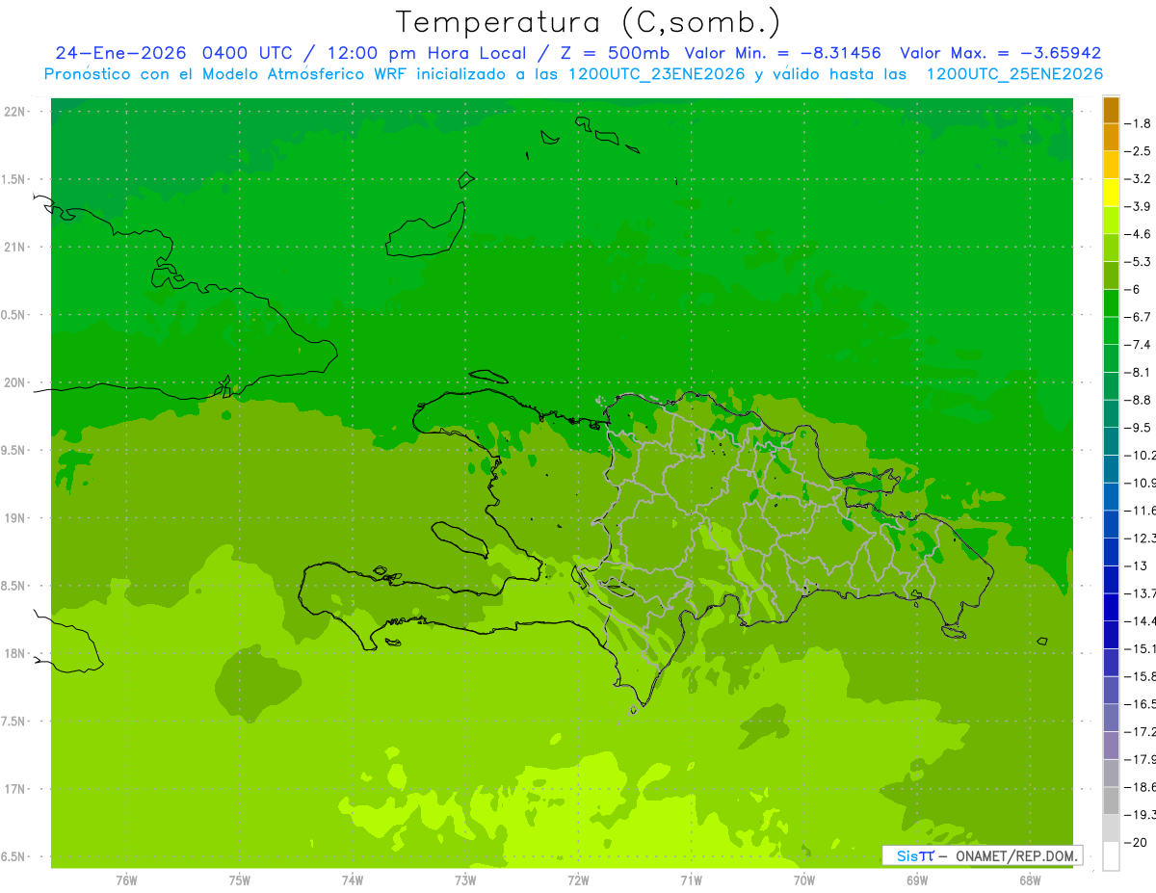Click the "-7.4" colorbar value

[1139, 345]
